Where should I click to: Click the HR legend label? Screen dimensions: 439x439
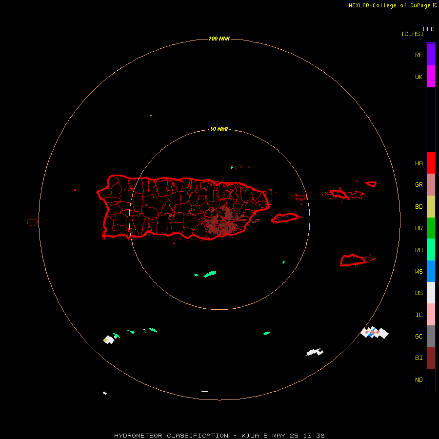coord(419,228)
